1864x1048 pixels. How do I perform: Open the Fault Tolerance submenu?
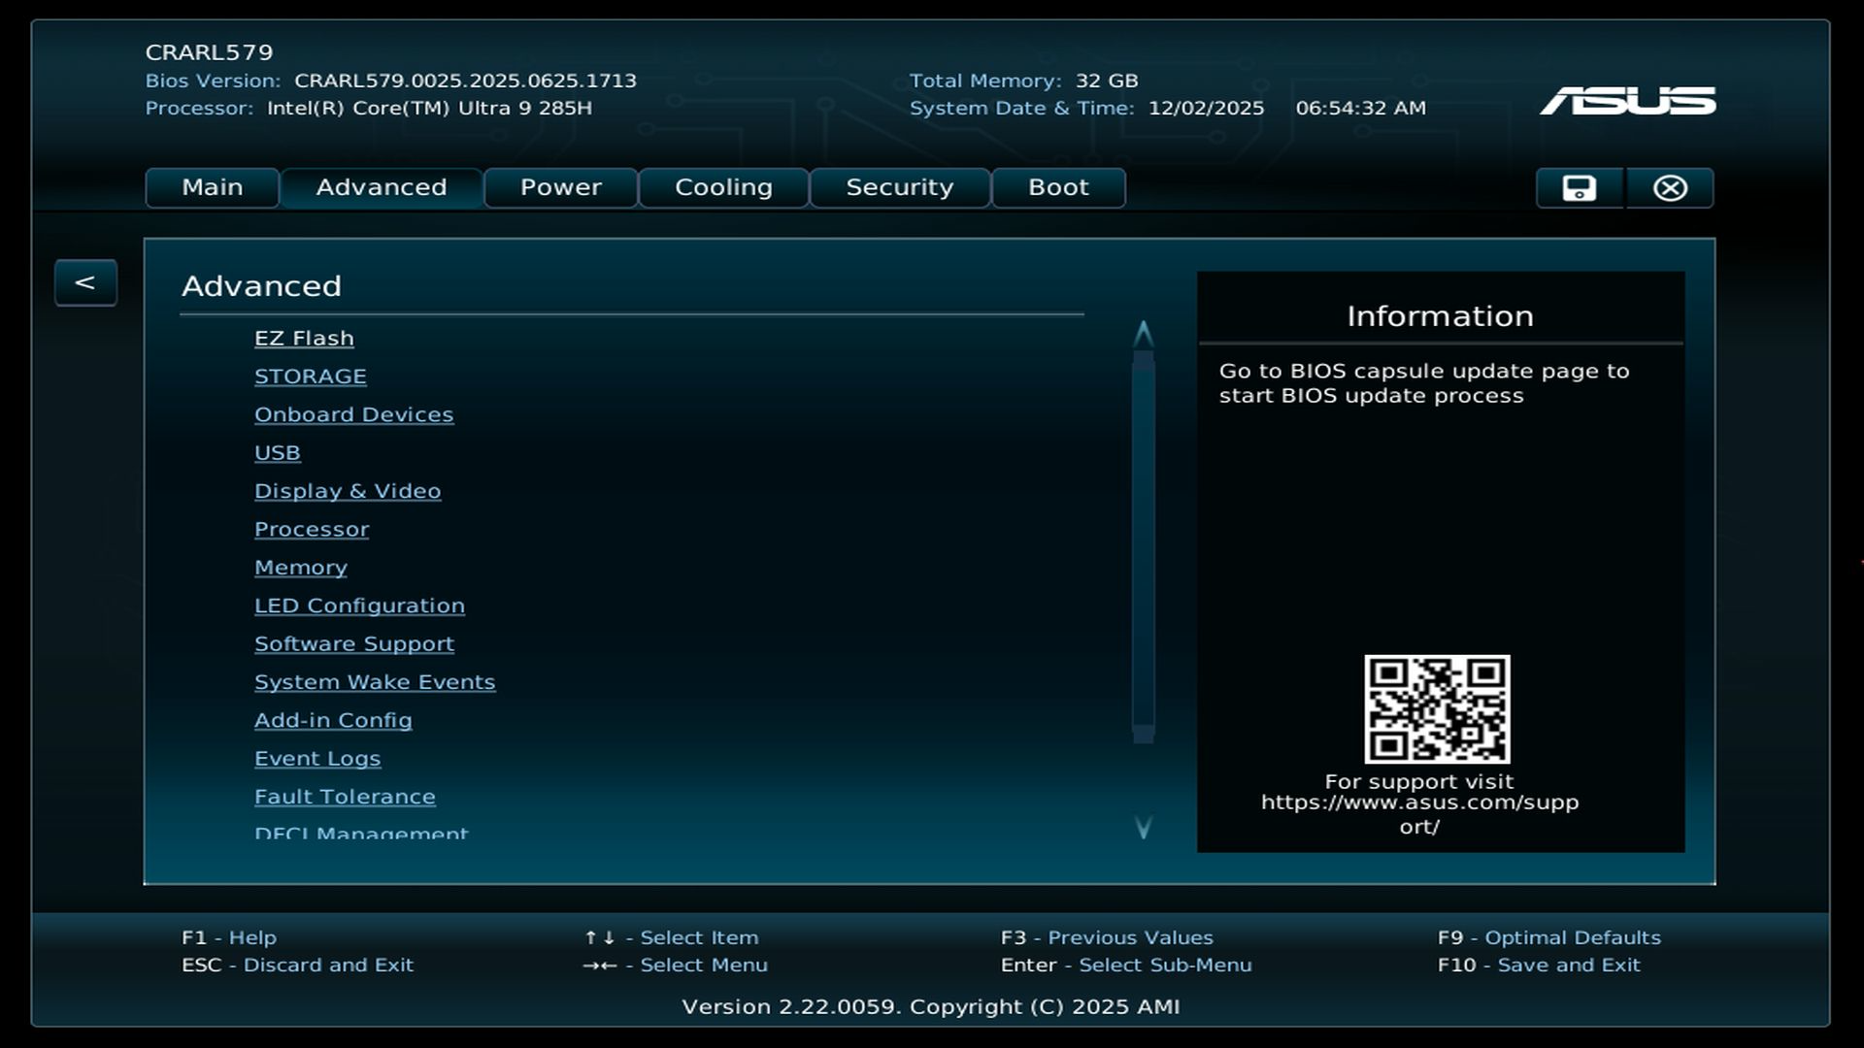coord(345,798)
